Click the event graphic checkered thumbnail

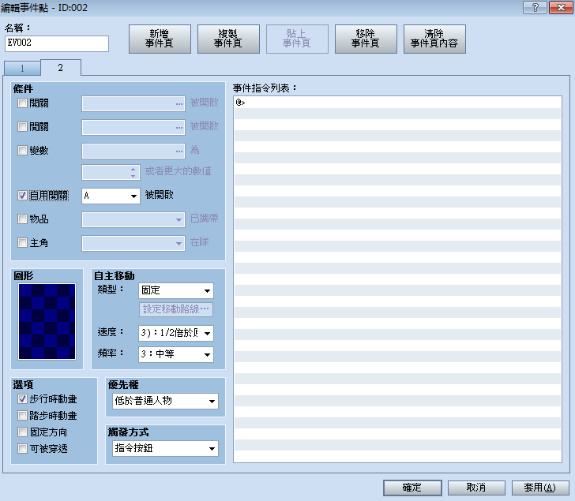[x=47, y=322]
